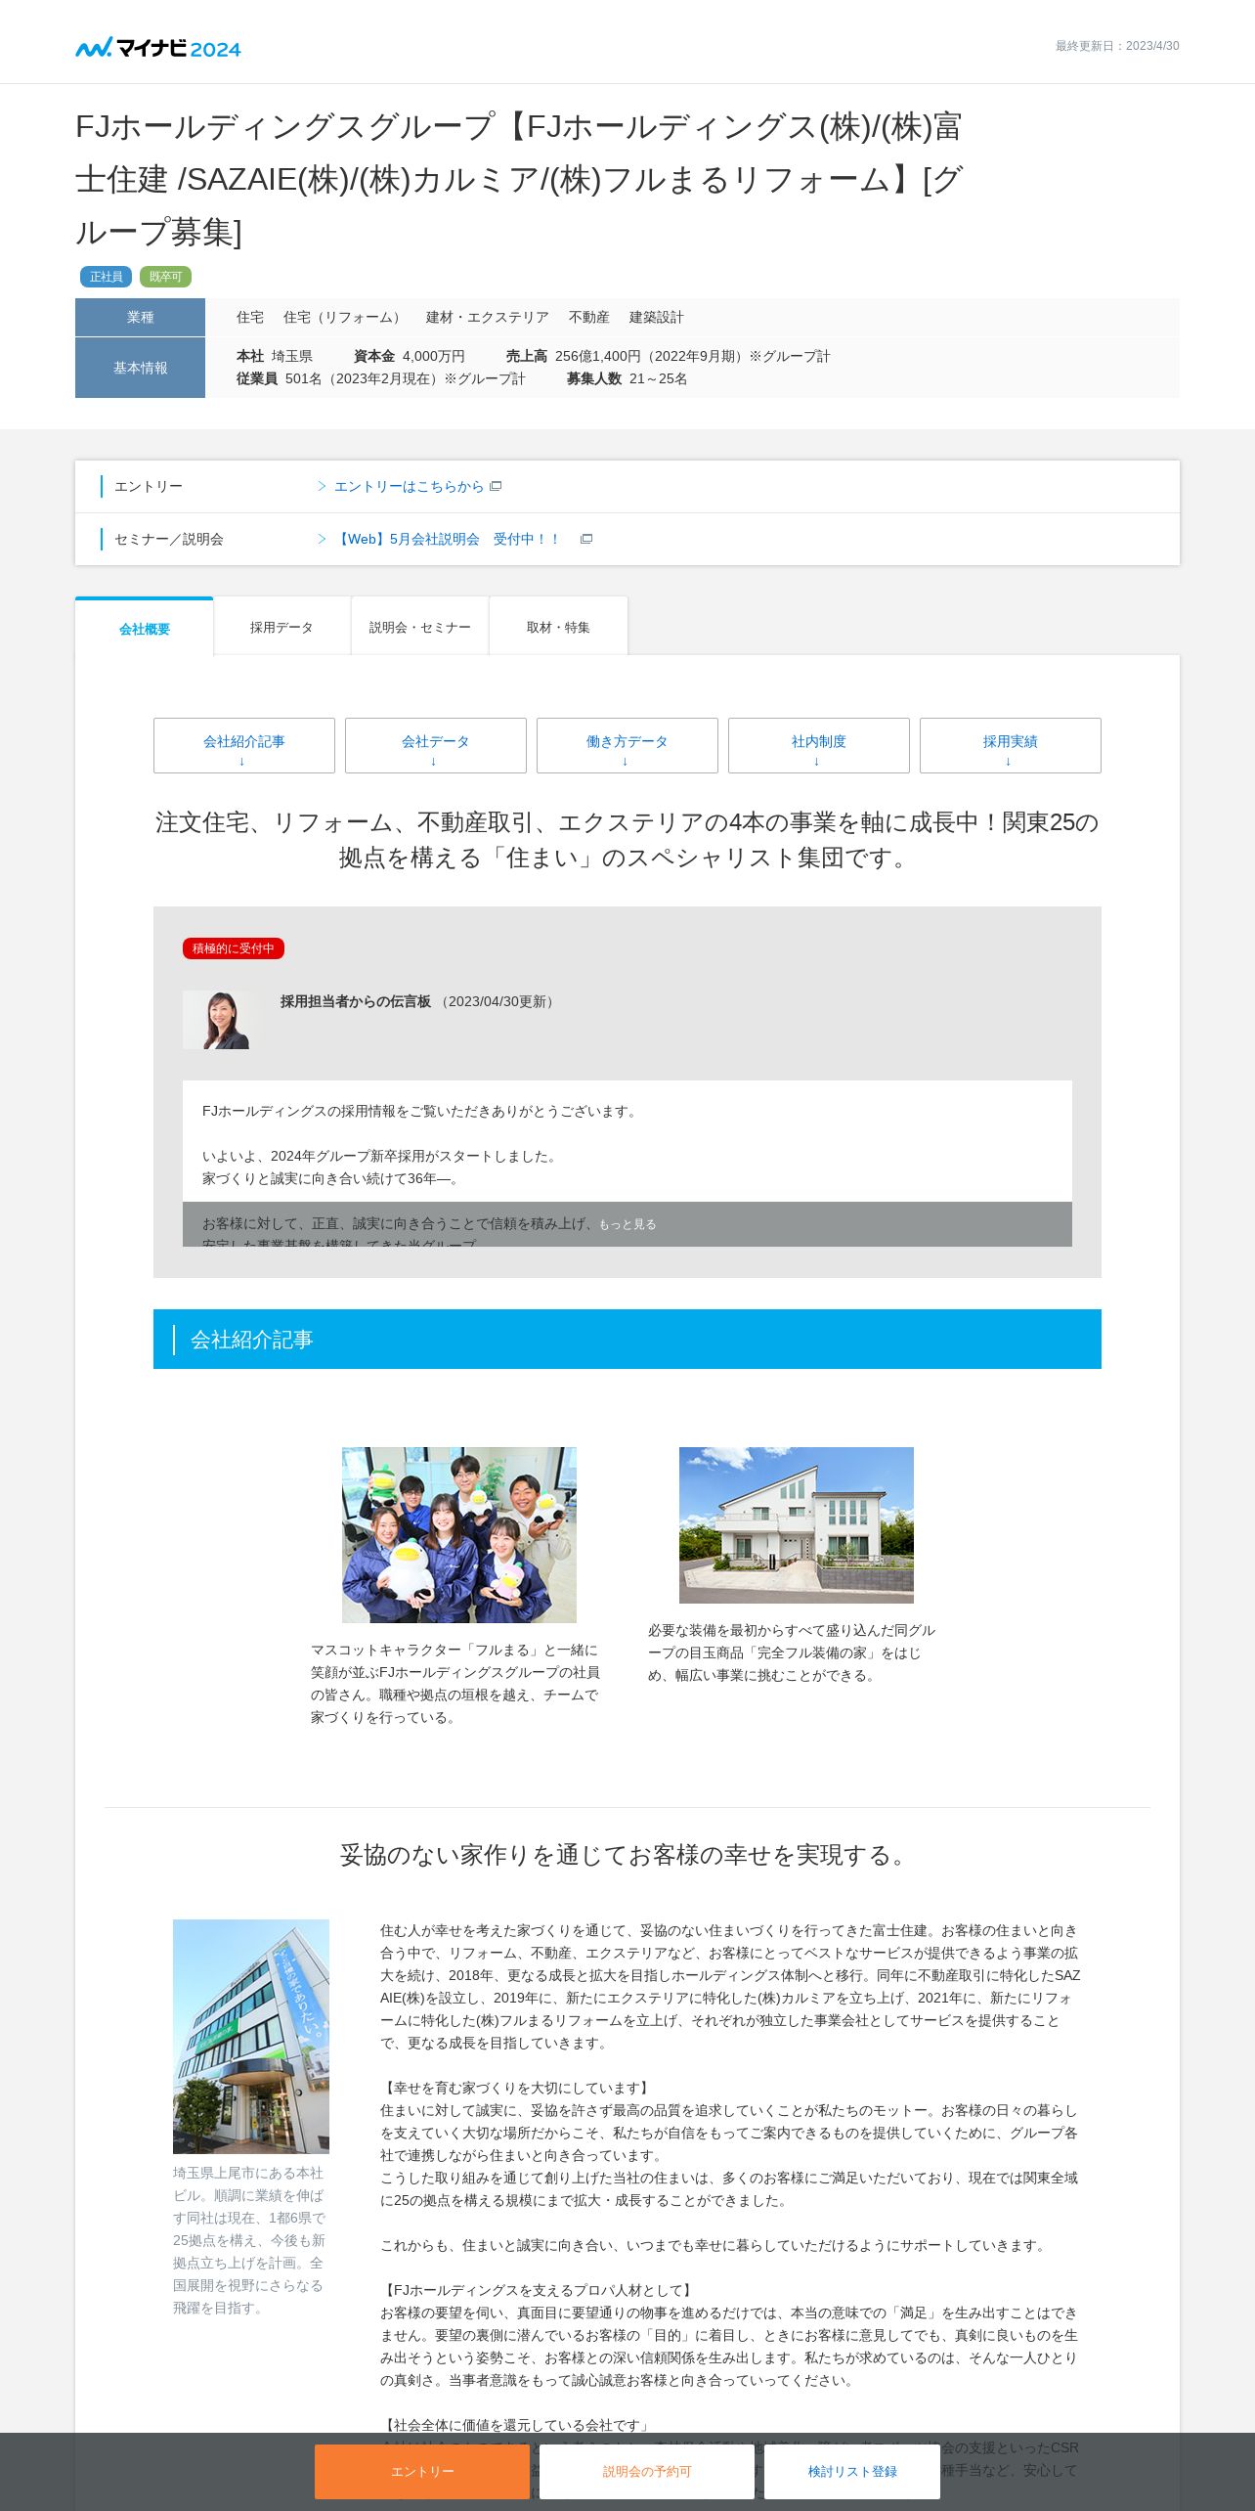Switch to the 採用データ tab
This screenshot has width=1255, height=2511.
(x=281, y=627)
